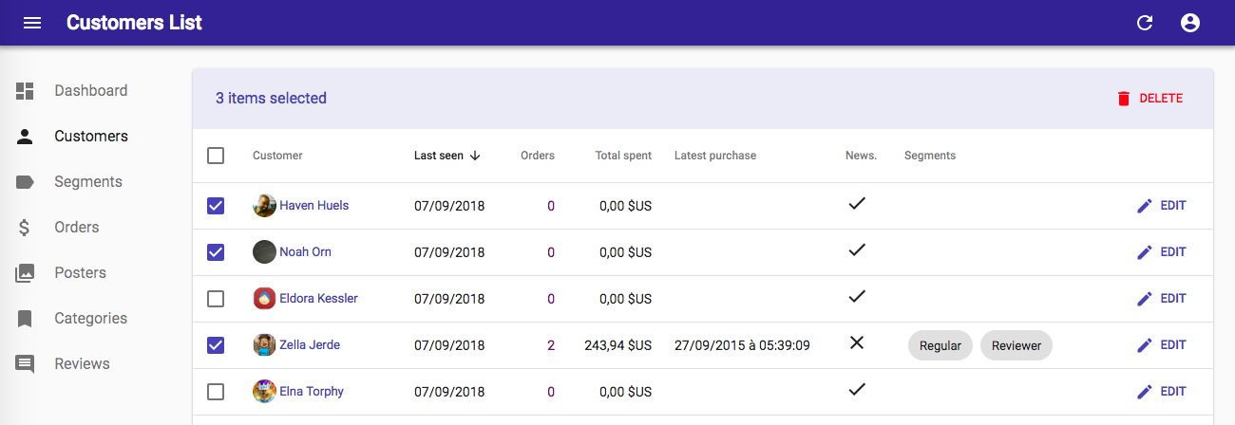Click the Posters image collection icon
Screen dimensions: 1235x425
pyautogui.click(x=25, y=273)
